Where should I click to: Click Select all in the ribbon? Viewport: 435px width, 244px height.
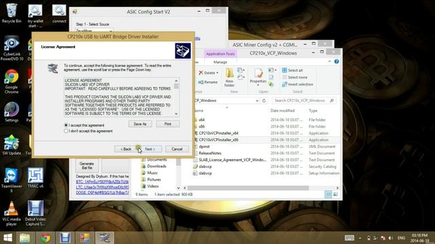click(x=292, y=70)
